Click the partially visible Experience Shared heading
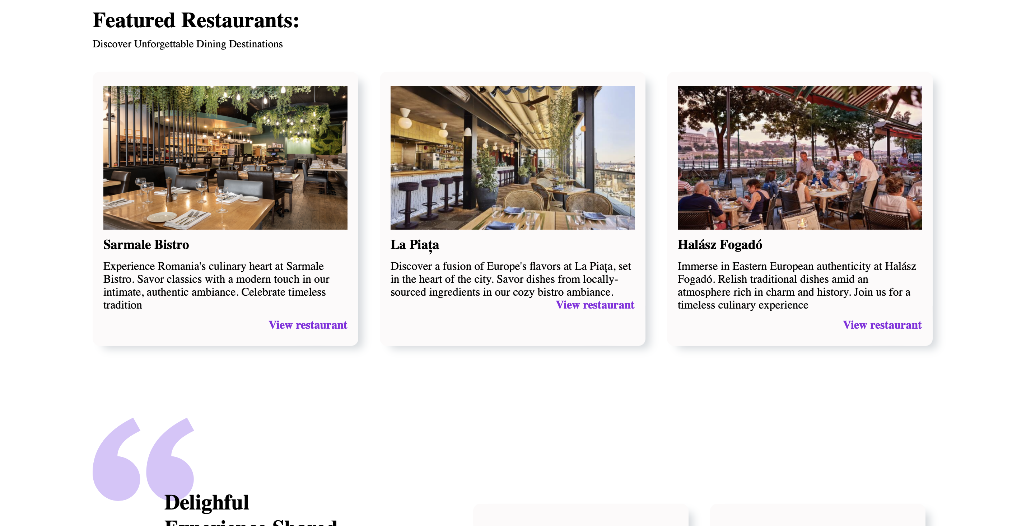The height and width of the screenshot is (526, 1026). tap(251, 522)
